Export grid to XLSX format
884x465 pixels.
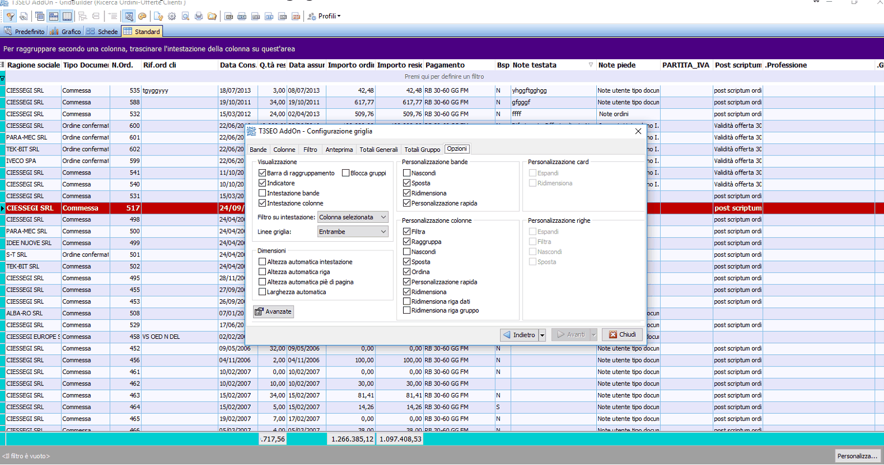tap(242, 17)
